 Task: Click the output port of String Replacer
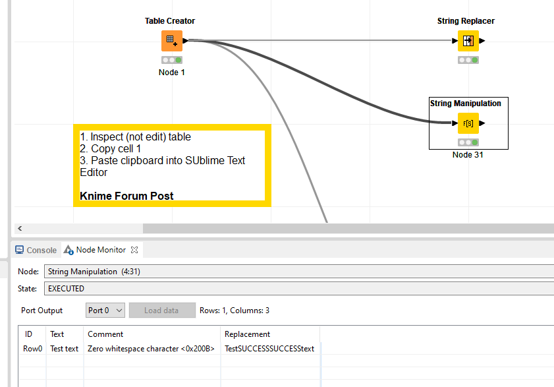pos(481,40)
